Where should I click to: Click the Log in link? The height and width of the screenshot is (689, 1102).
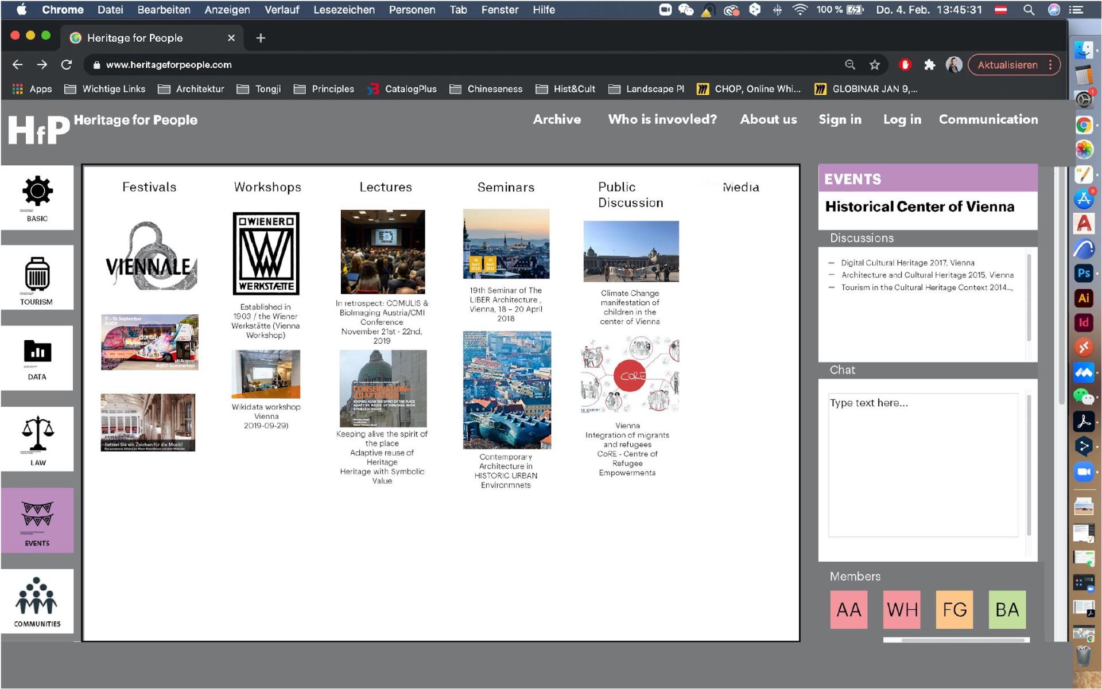[x=902, y=119]
